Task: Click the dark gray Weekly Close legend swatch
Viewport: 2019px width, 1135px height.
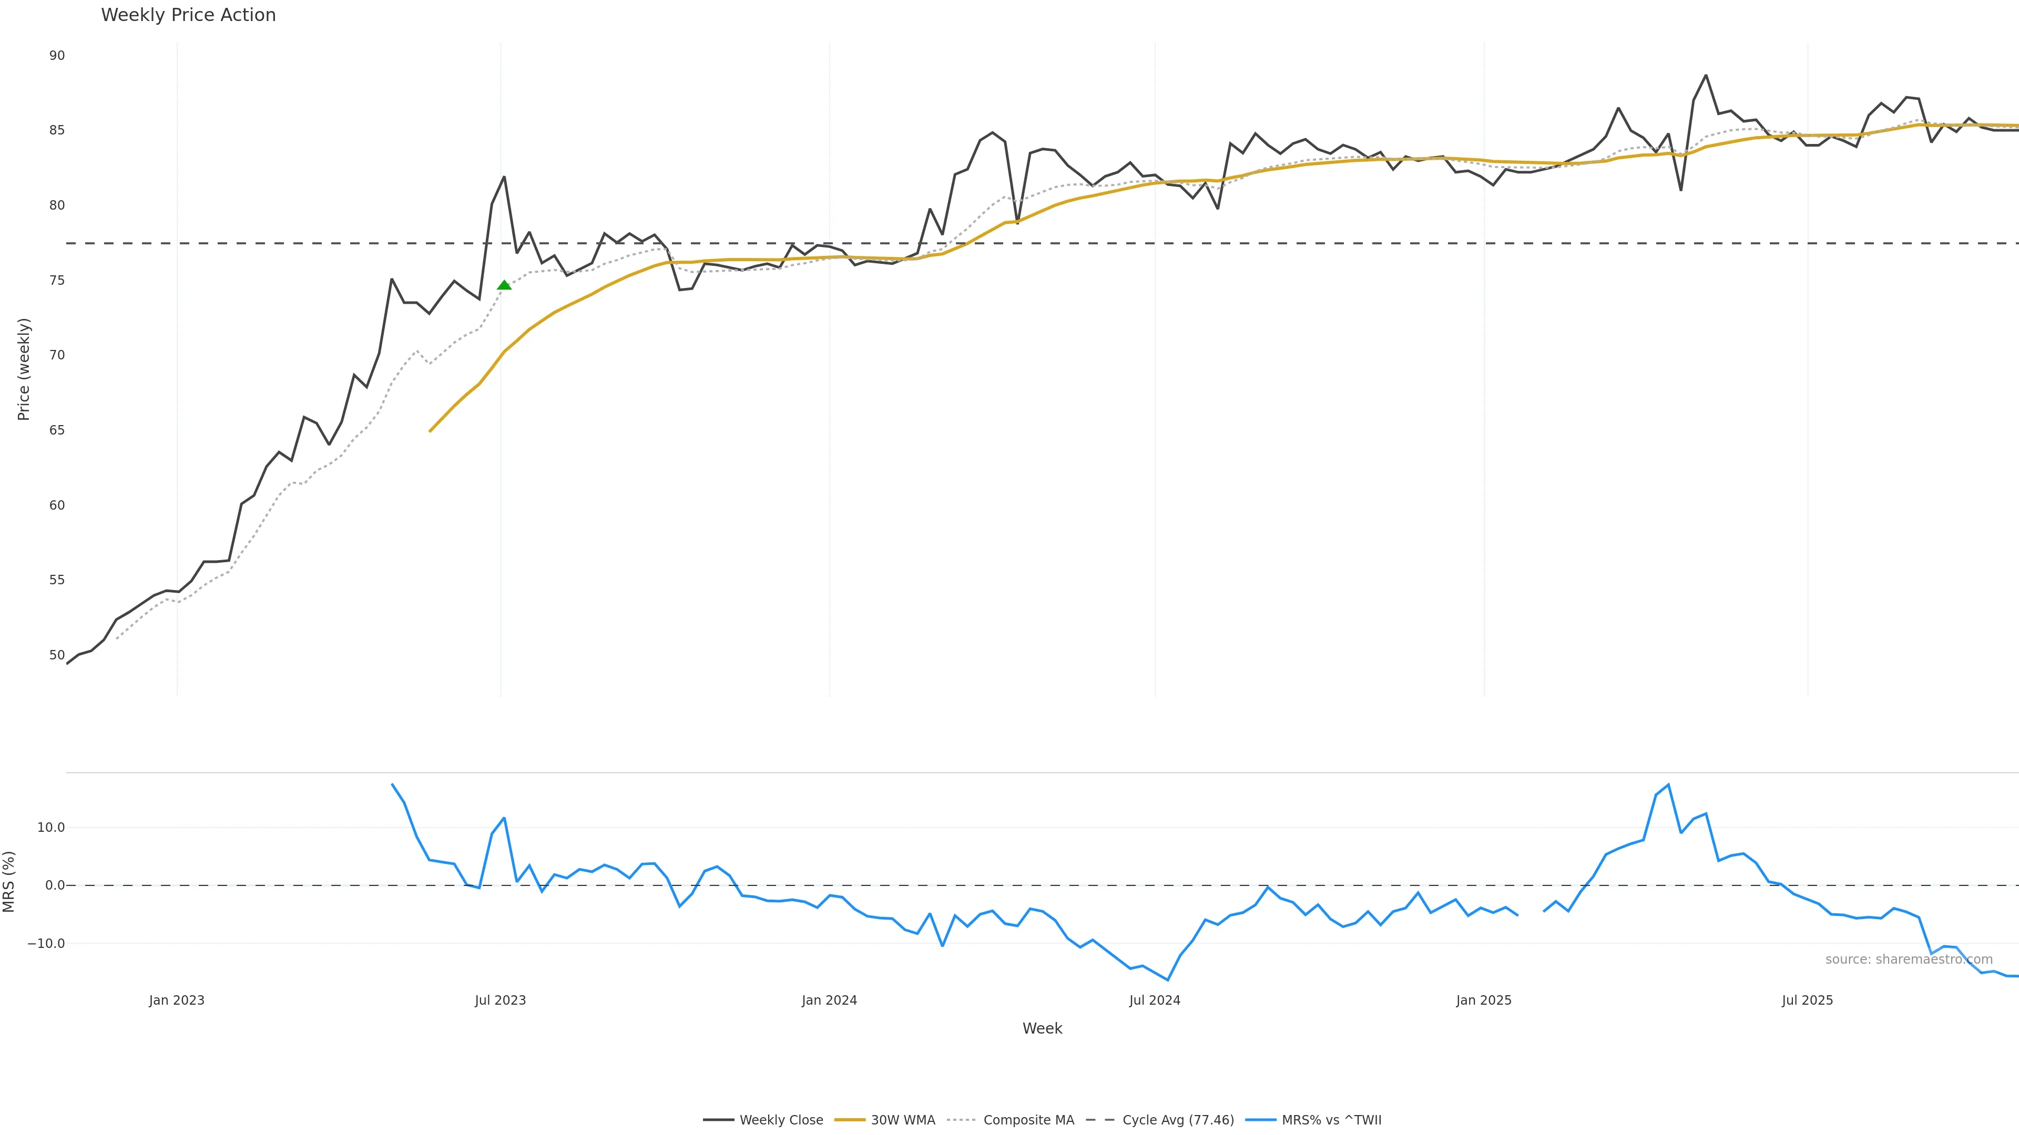Action: 718,1120
